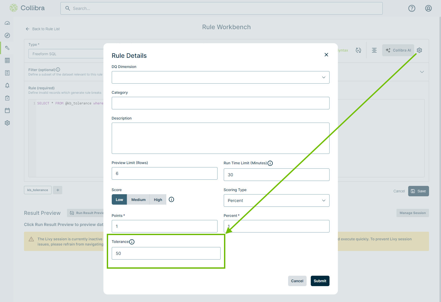Image resolution: width=441 pixels, height=302 pixels.
Task: Open the reports sidebar icon
Action: [7, 73]
